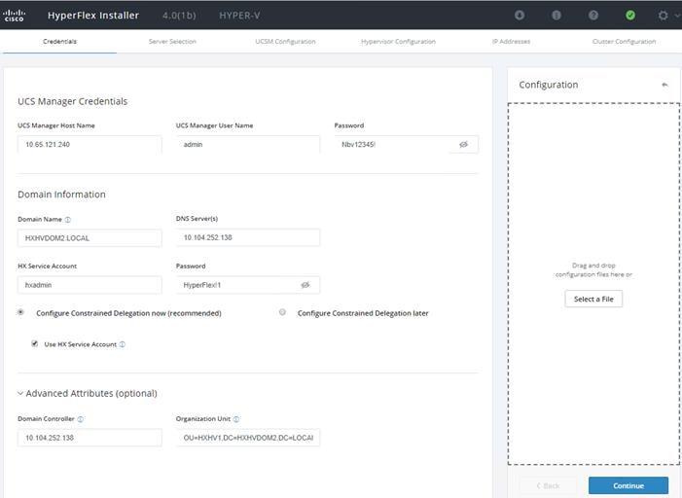Select Configure Constrained Delegation later radio
682x498 pixels.
coord(282,312)
